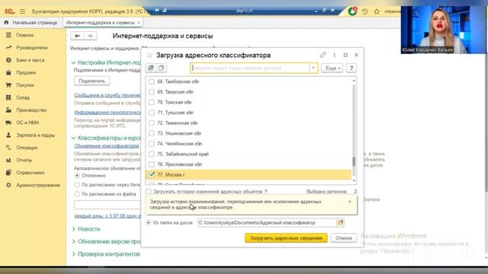Viewport: 488px width, 274px height.
Task: Browse for folder using path icon
Action: click(340, 222)
